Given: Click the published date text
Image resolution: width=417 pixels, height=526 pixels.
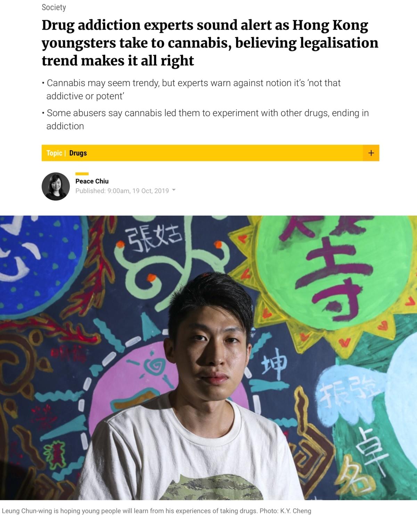Looking at the screenshot, I should click(x=138, y=191).
